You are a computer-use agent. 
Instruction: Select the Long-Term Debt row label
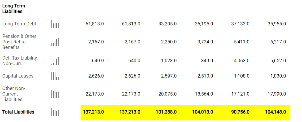(x=19, y=24)
